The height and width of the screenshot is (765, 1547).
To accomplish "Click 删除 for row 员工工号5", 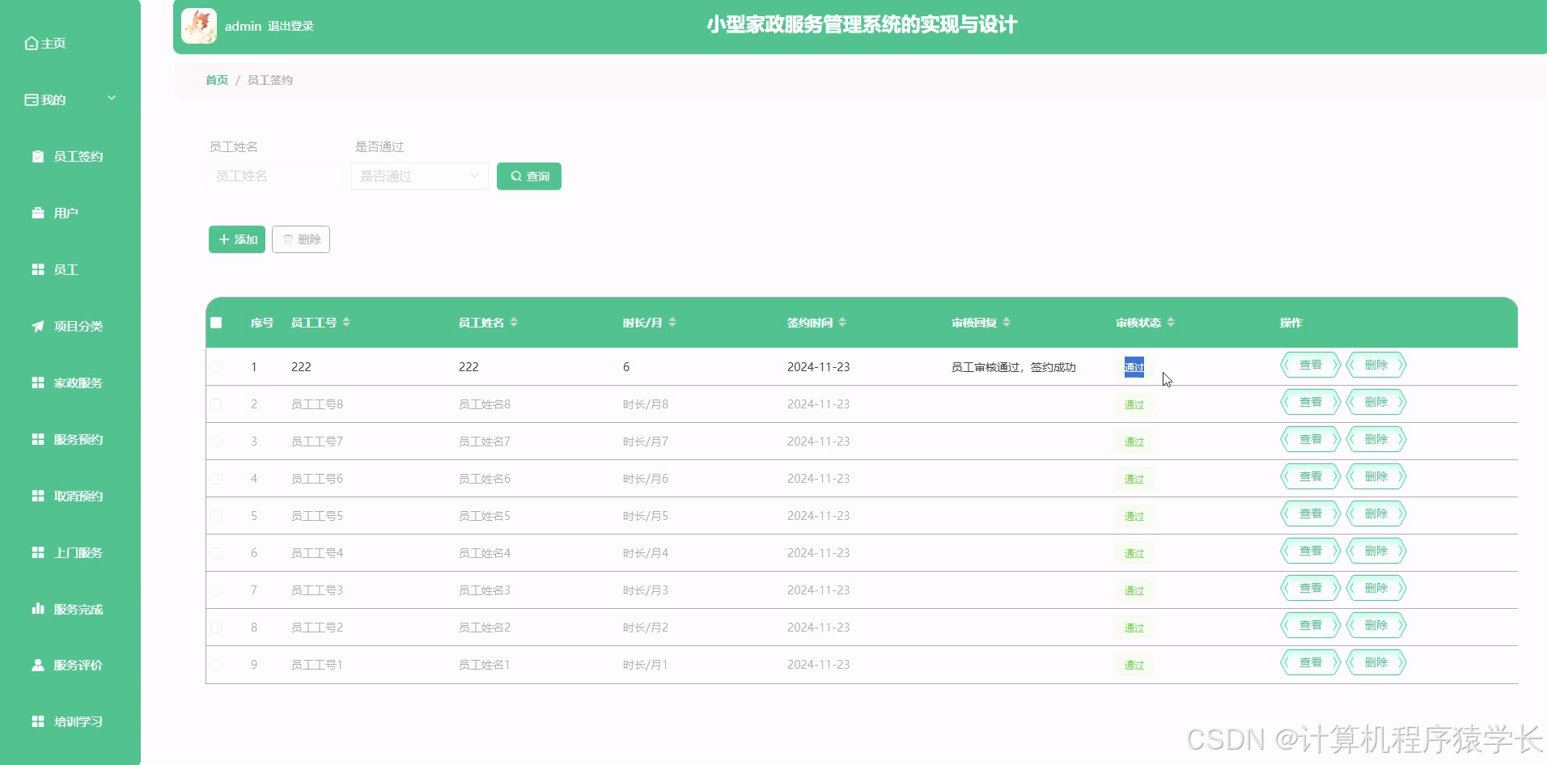I will click(x=1376, y=514).
